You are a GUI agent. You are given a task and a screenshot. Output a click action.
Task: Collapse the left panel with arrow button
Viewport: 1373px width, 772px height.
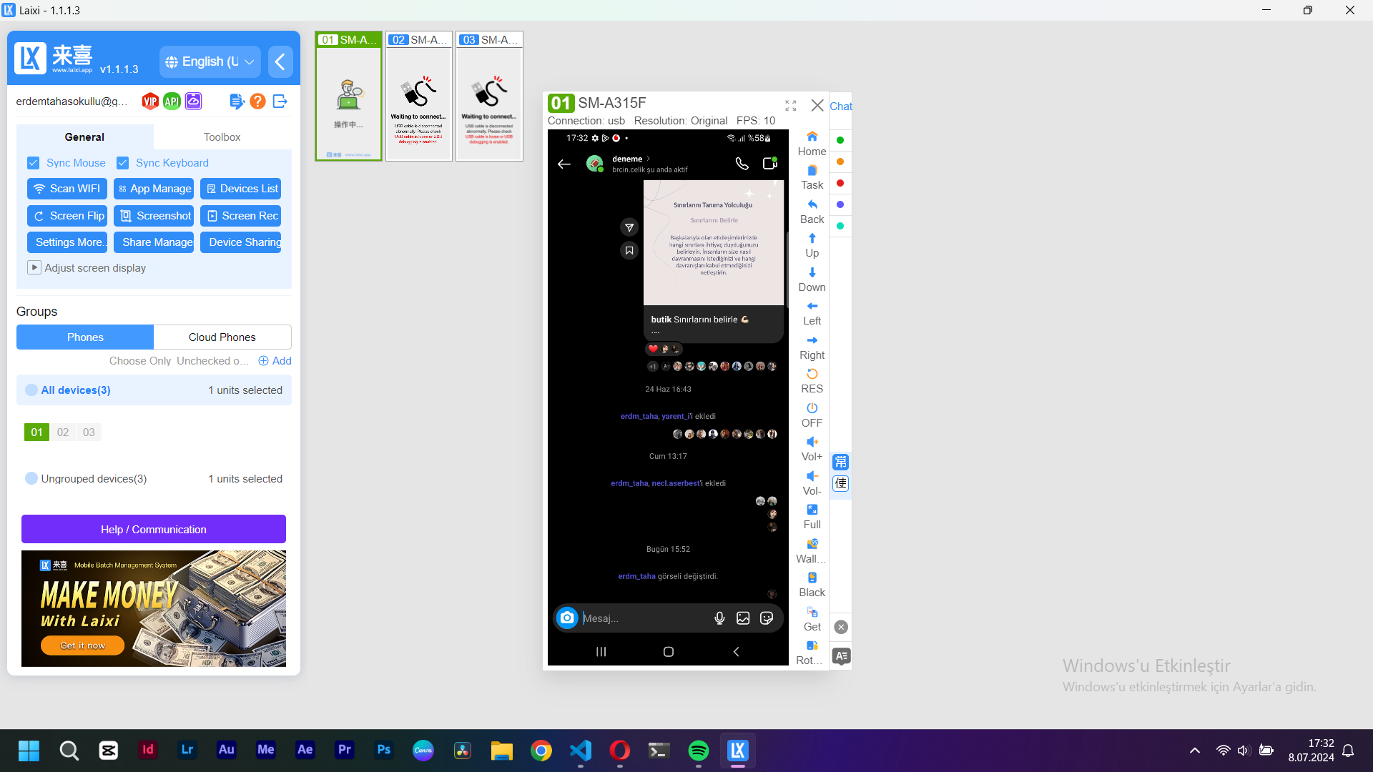[280, 62]
